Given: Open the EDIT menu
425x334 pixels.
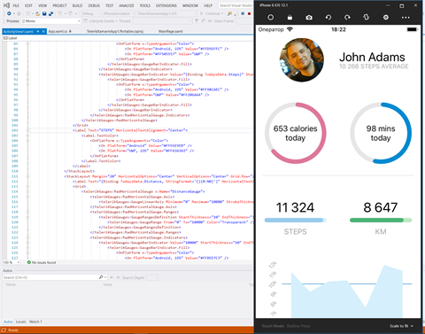Looking at the screenshot, I should pyautogui.click(x=28, y=5).
